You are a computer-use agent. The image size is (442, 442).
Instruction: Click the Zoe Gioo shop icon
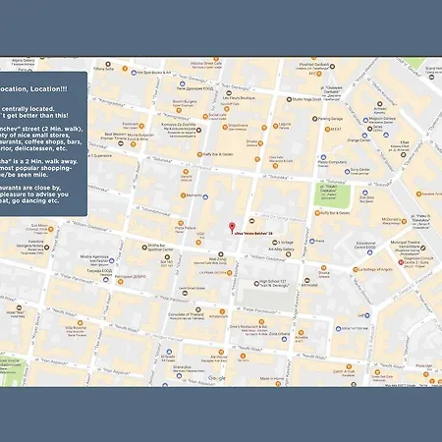[x=365, y=193]
